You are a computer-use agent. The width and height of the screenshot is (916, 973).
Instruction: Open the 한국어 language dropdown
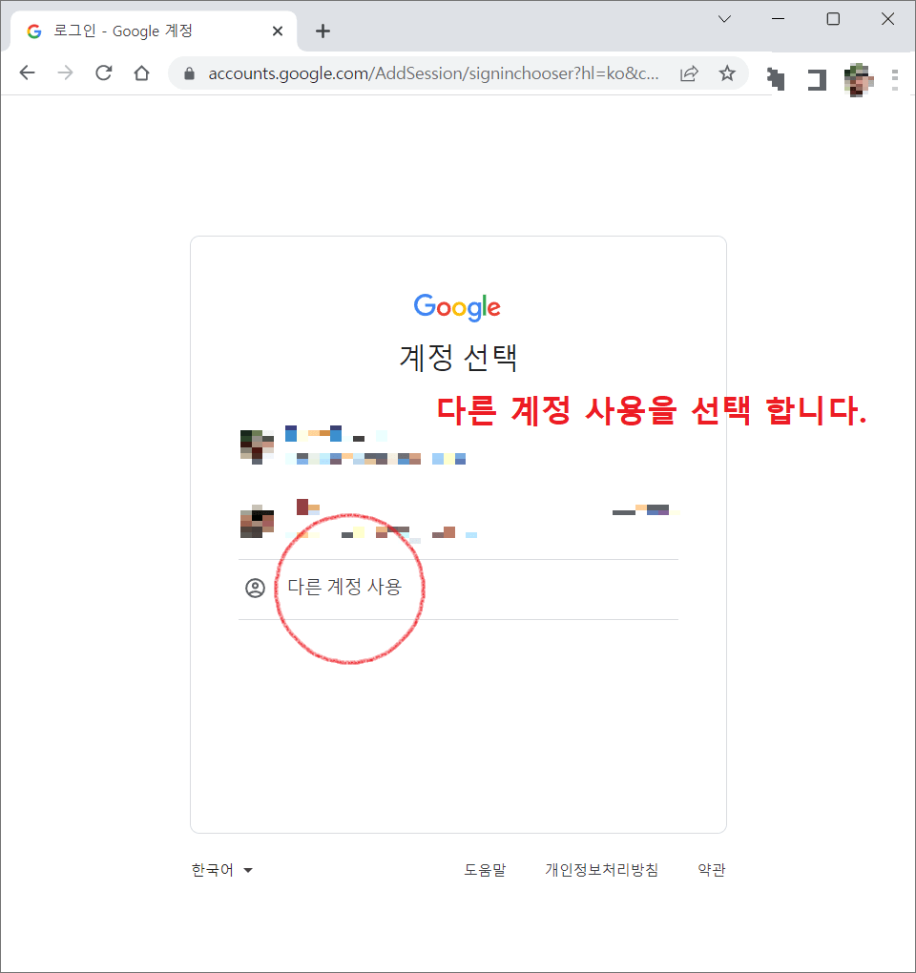pyautogui.click(x=221, y=870)
